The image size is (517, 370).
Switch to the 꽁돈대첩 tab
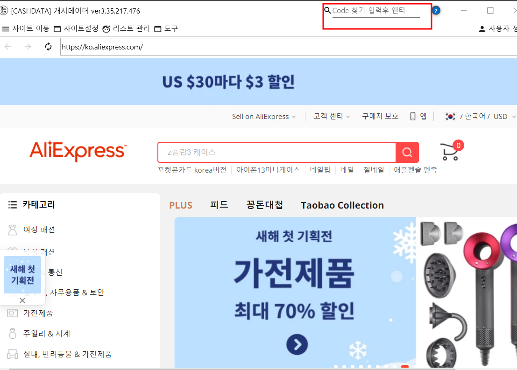(265, 205)
